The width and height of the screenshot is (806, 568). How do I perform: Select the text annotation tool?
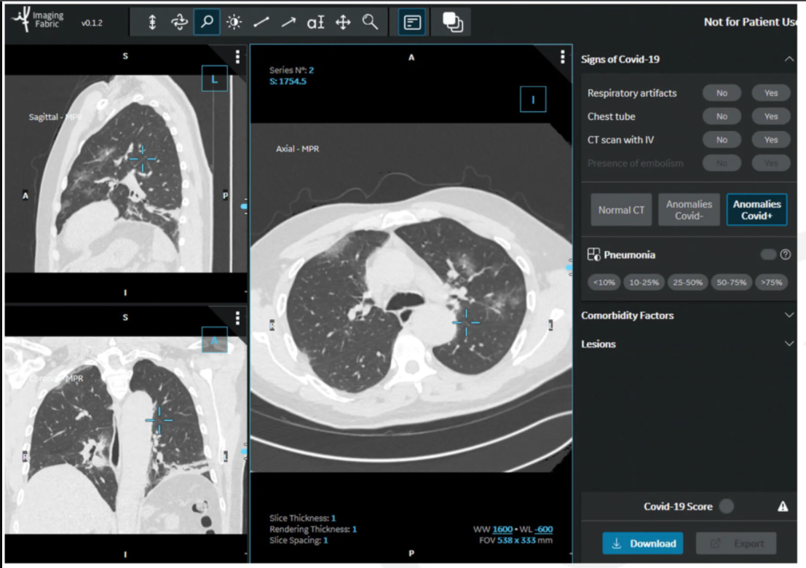[315, 23]
